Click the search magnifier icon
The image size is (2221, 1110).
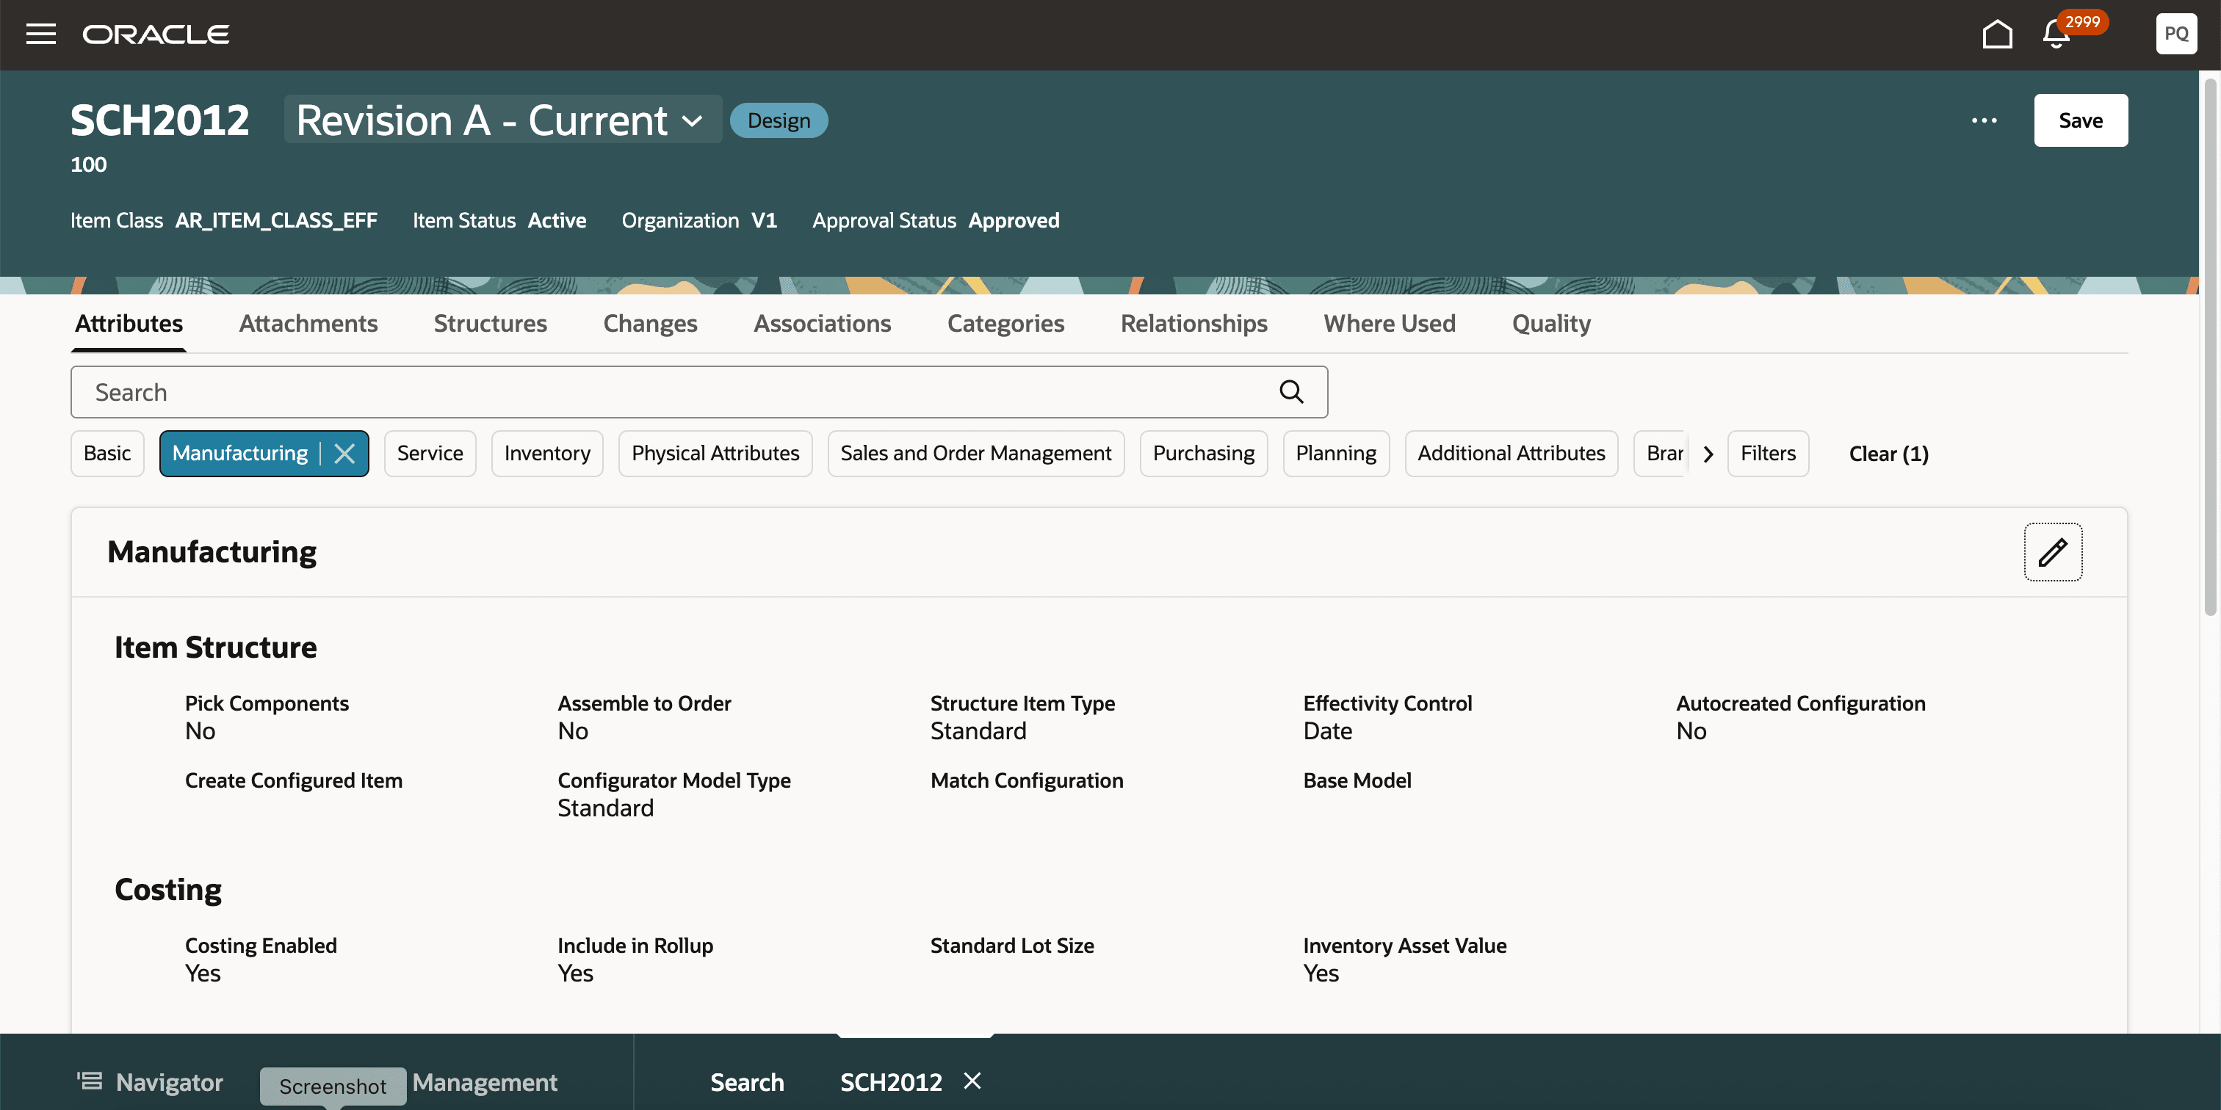(1290, 392)
